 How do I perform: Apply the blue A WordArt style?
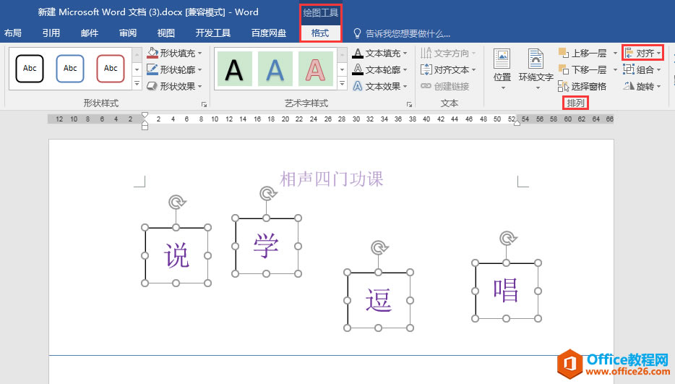(275, 69)
